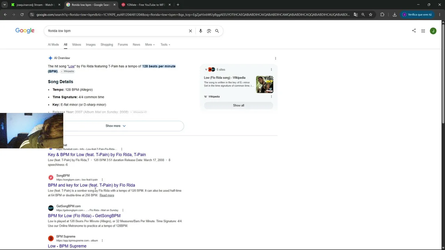Click the webcam overlay thumbnail
This screenshot has width=445, height=250.
click(32, 131)
